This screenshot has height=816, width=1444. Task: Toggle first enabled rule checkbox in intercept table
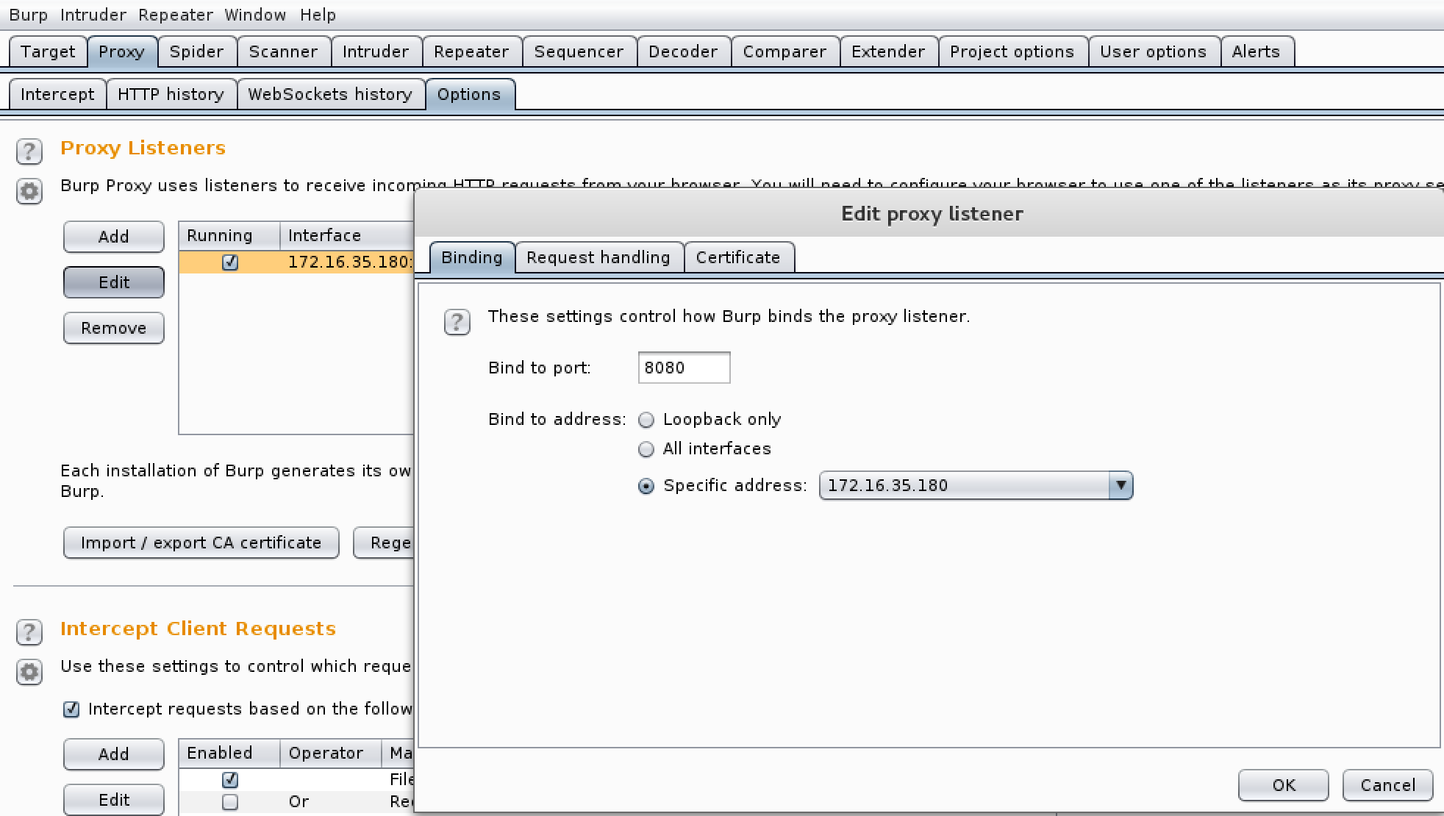coord(230,779)
